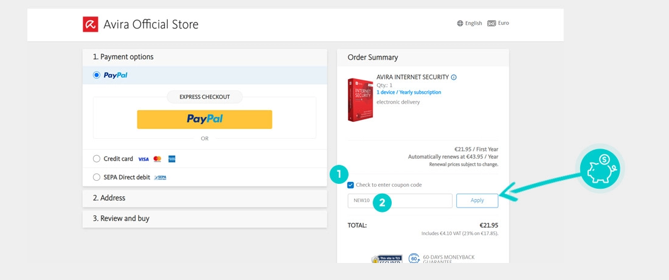Collapse the 1. Payment options section
This screenshot has height=280, width=669.
[x=205, y=57]
